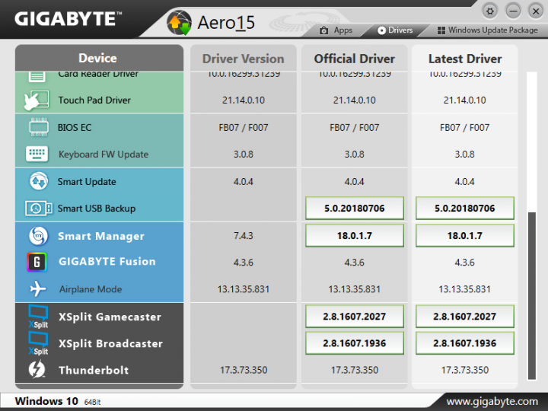
Task: Close the Smart Update window
Action: 535,11
